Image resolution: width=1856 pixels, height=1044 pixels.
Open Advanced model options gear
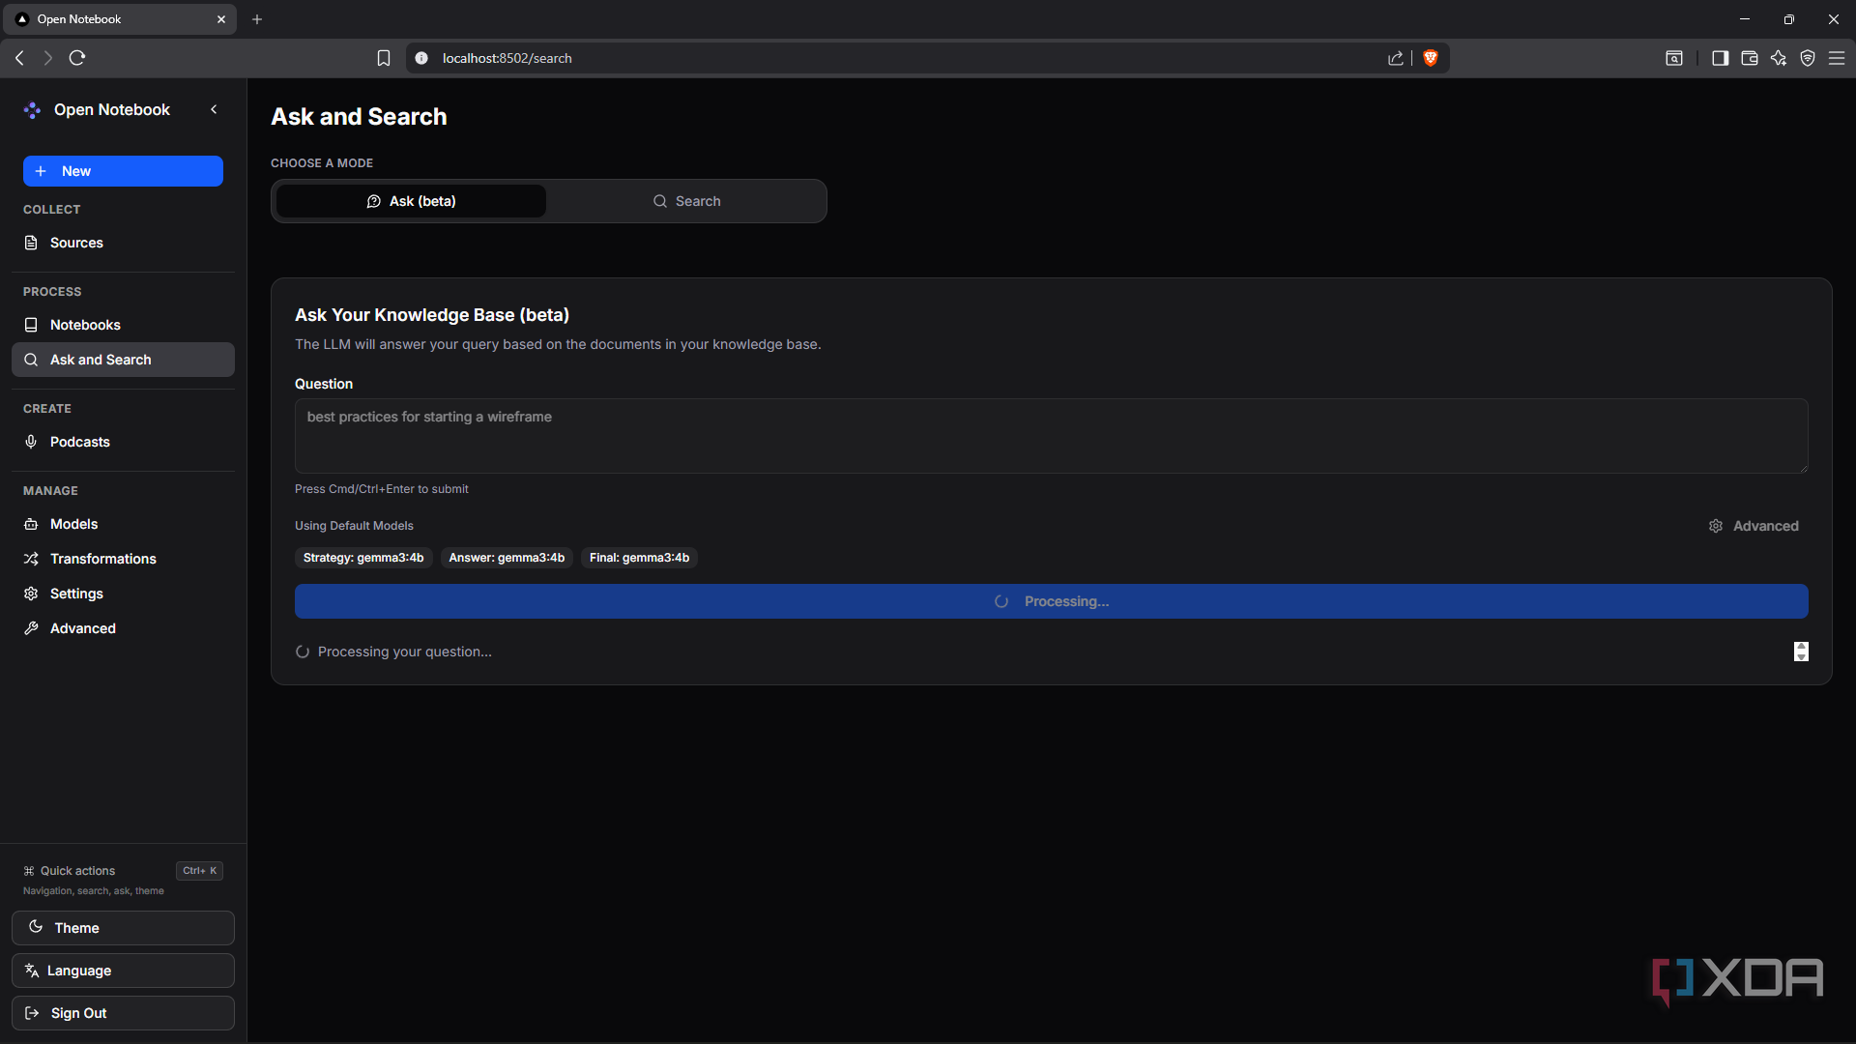[x=1754, y=526]
